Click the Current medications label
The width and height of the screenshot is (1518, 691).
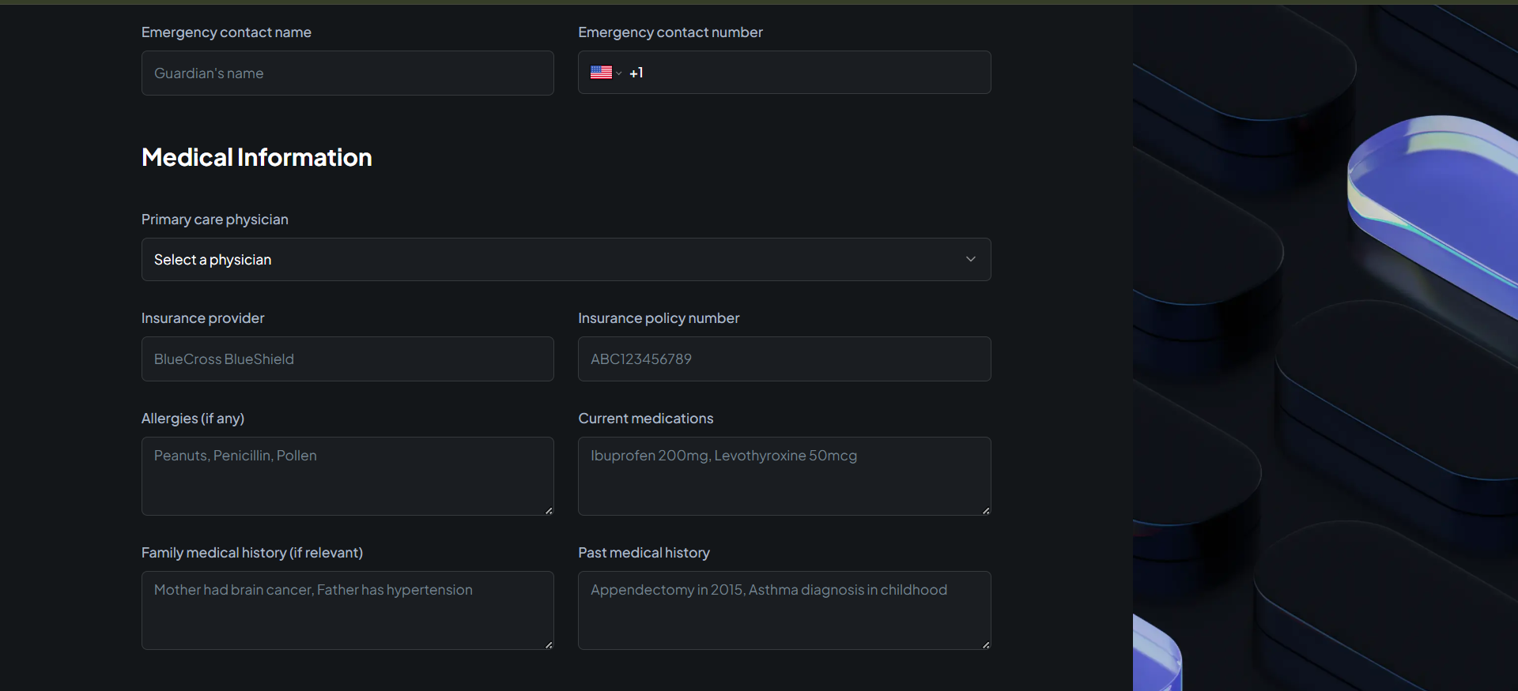point(646,419)
